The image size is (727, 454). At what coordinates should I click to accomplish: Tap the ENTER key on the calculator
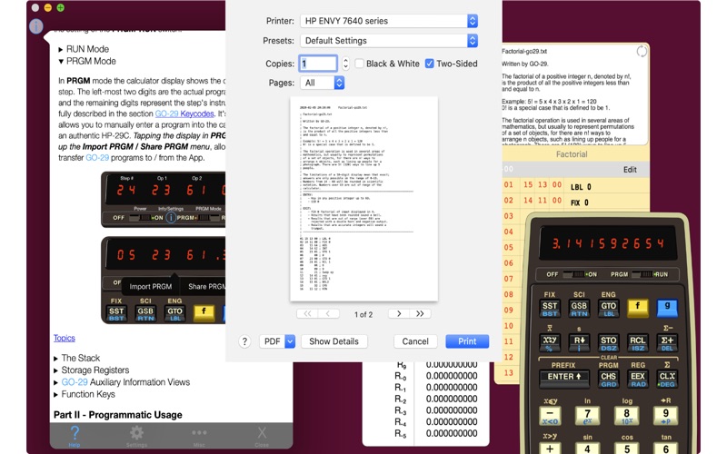(564, 379)
